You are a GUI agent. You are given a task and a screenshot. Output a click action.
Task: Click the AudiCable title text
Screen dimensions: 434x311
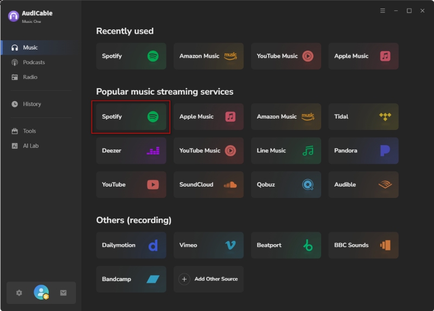click(x=37, y=13)
